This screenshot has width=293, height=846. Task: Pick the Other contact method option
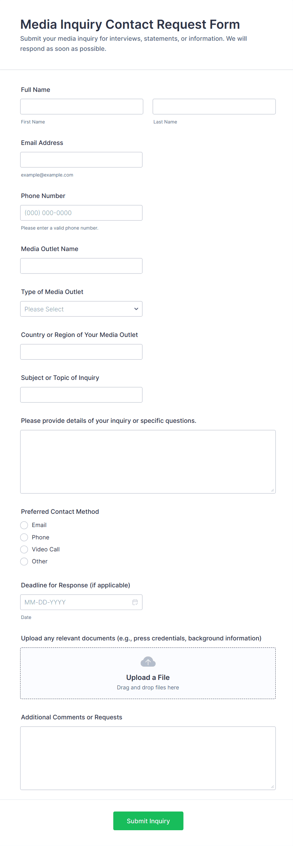tap(24, 561)
